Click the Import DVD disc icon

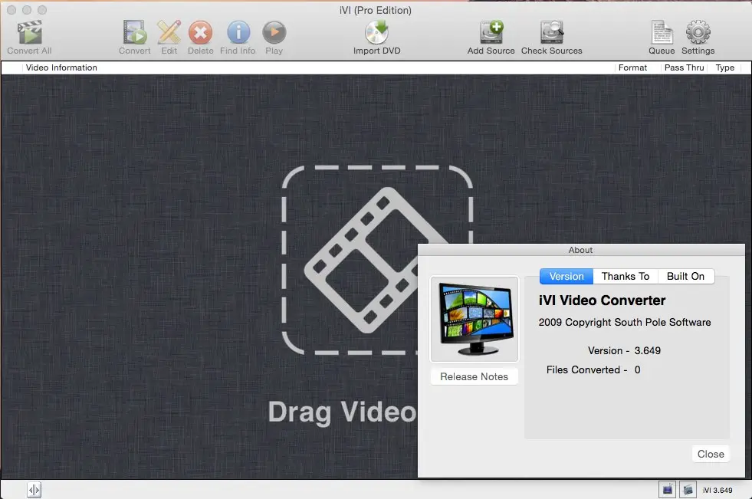pos(376,33)
